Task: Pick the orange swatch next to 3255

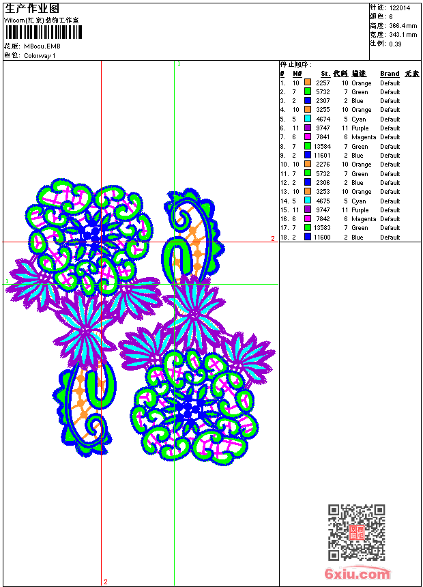Action: tap(308, 109)
